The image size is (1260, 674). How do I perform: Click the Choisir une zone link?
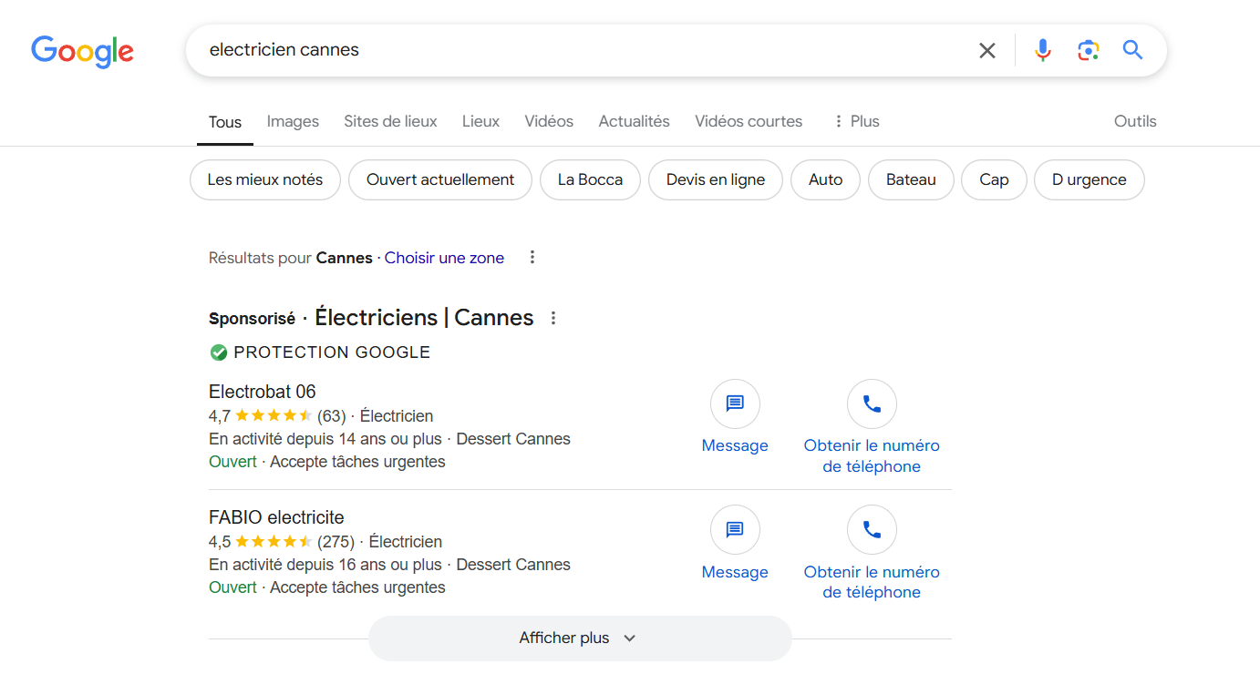pos(444,258)
